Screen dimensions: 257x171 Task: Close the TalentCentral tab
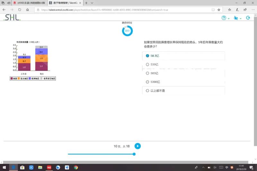80,3
